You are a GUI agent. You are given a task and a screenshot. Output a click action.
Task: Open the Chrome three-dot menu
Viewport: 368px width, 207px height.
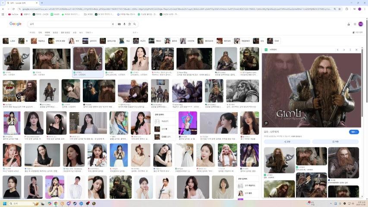pyautogui.click(x=365, y=9)
